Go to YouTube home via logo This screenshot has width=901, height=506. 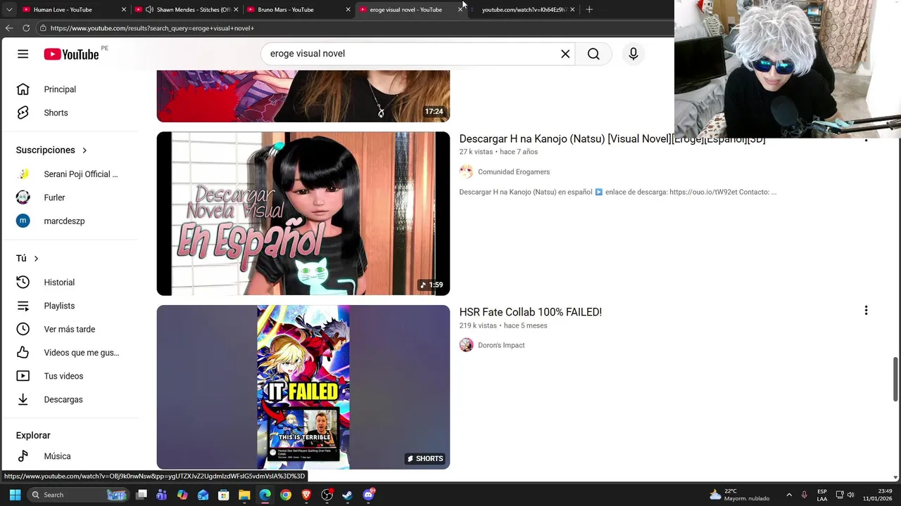71,54
